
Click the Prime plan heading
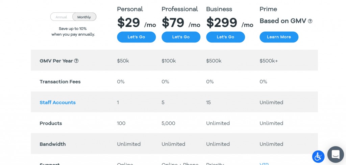click(x=268, y=9)
